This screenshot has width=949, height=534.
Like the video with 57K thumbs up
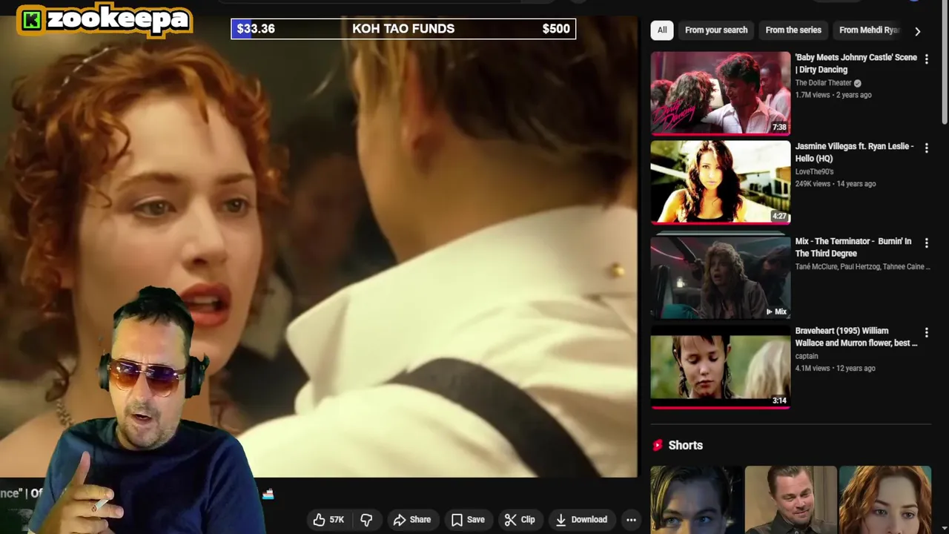click(x=329, y=520)
